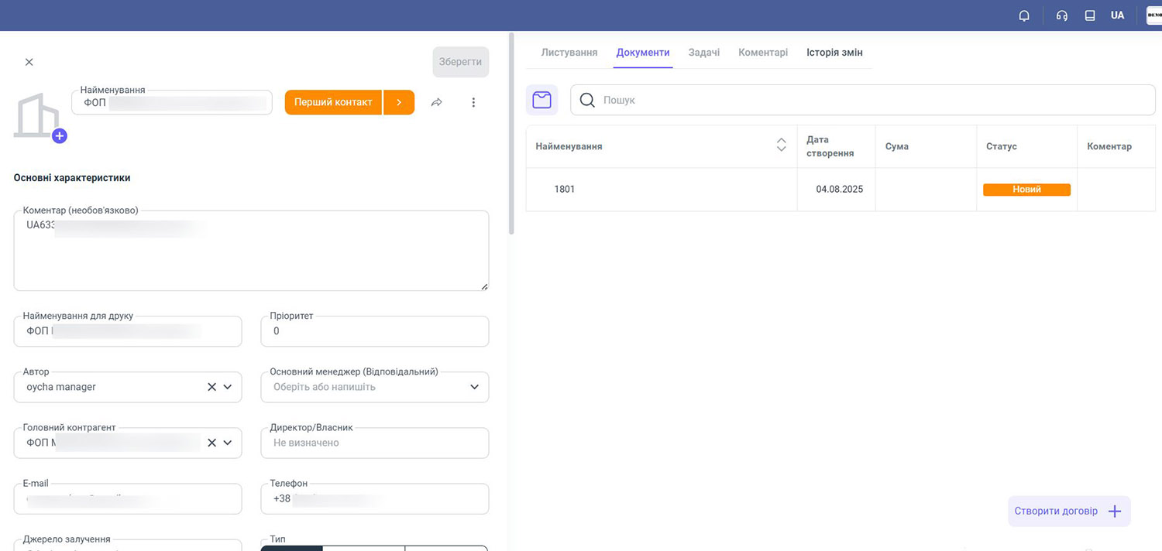The height and width of the screenshot is (551, 1162).
Task: Expand the Головний контрагент dropdown
Action: click(x=228, y=443)
